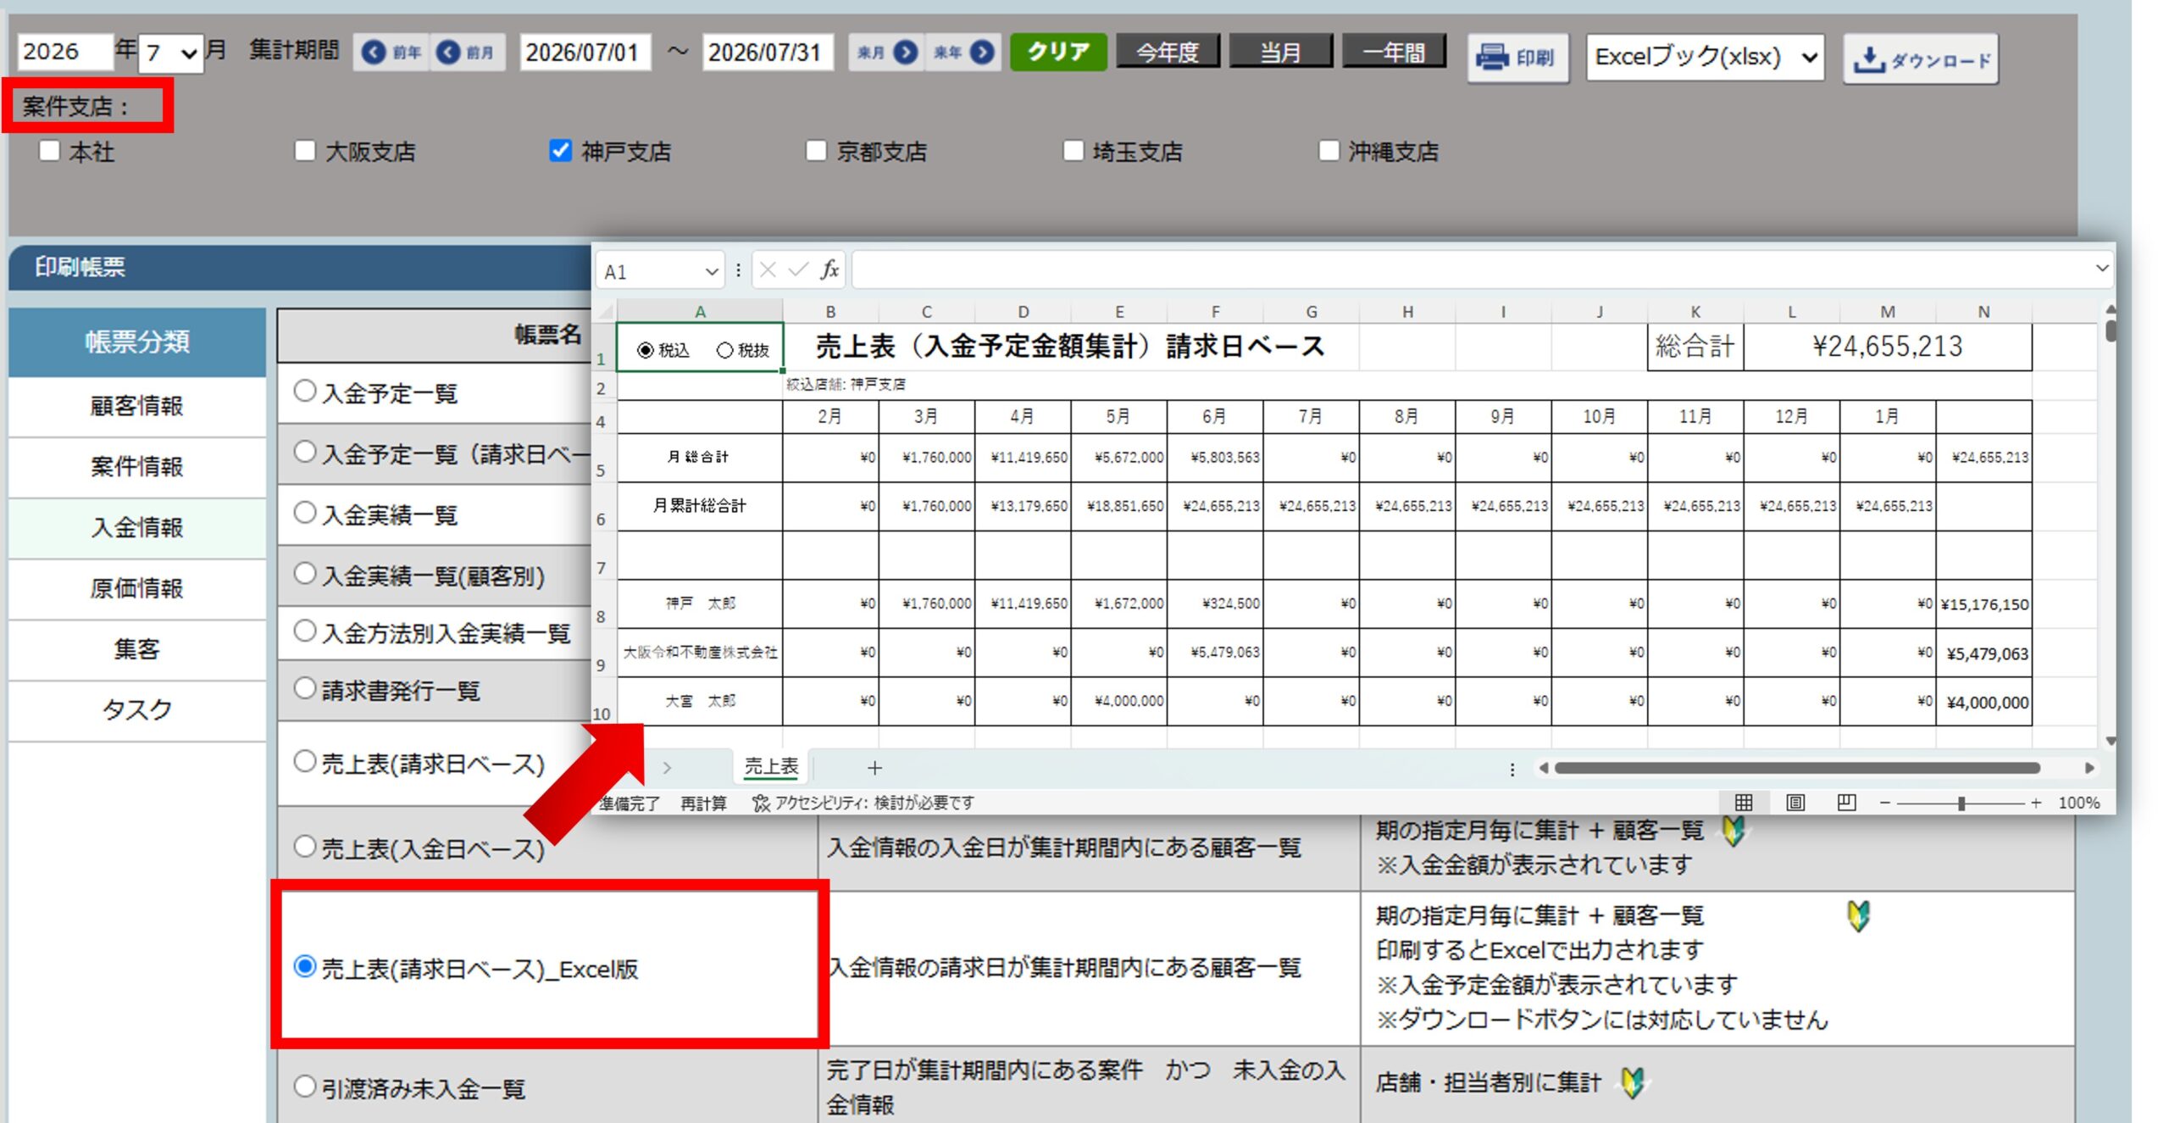Open the 案件情報 category
This screenshot has height=1123, width=2169.
pos(137,467)
